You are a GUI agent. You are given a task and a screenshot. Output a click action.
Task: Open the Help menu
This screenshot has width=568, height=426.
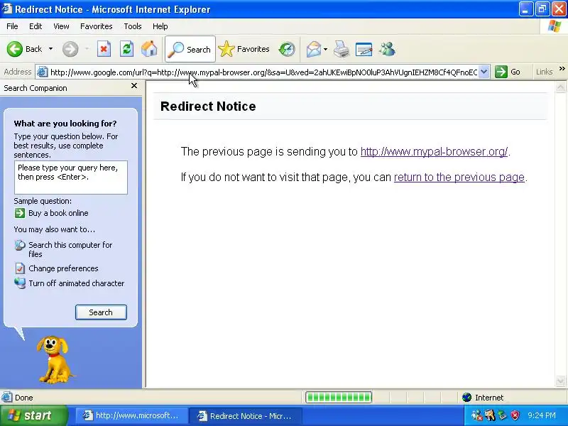click(160, 26)
